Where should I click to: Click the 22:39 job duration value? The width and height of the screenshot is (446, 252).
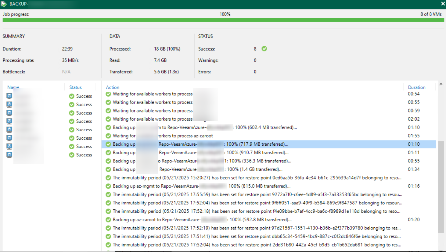(67, 49)
